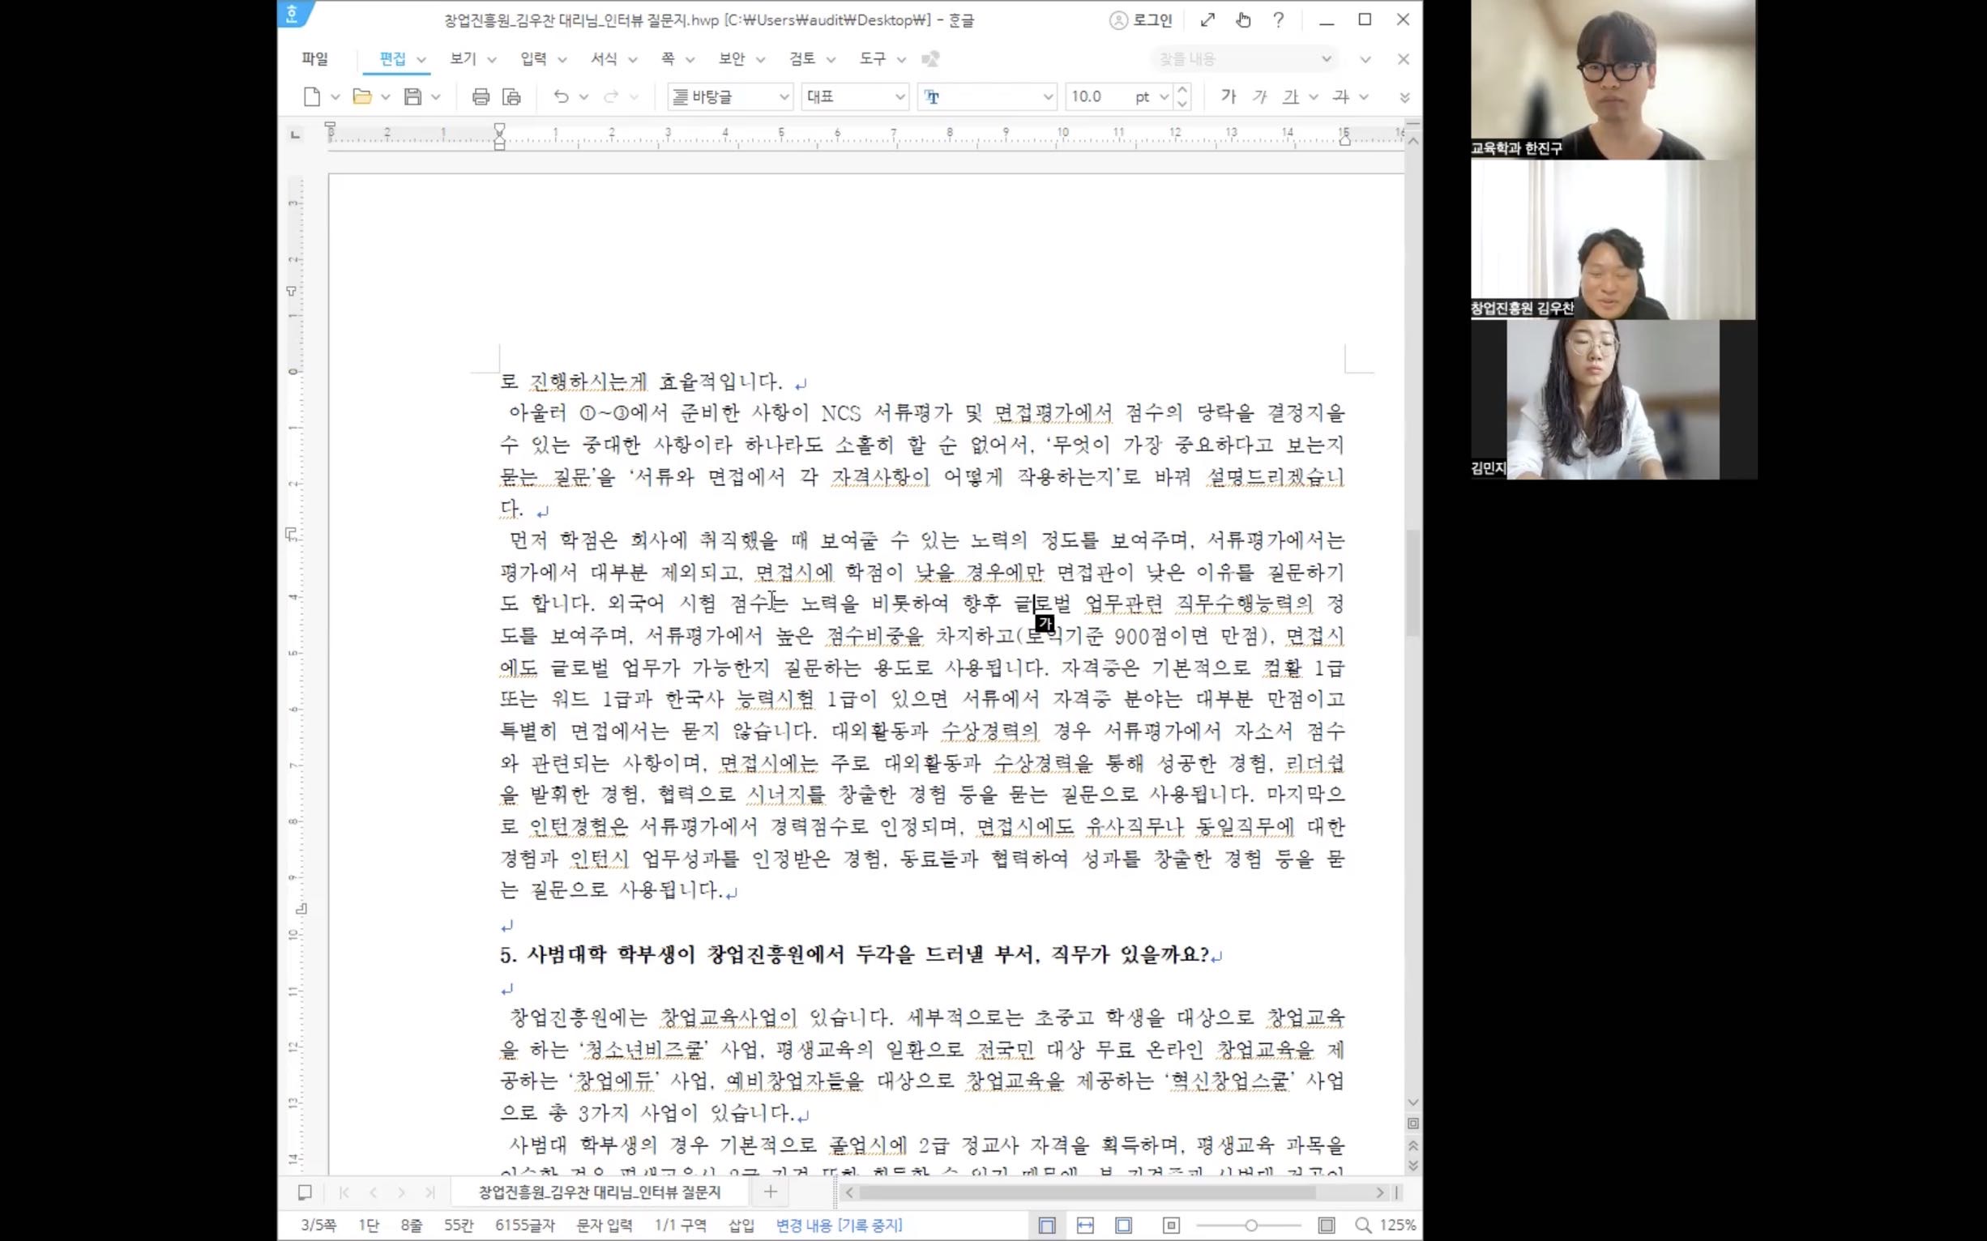Viewport: 1987px width, 1241px height.
Task: Click the horizontal scrollbar thumb
Action: pyautogui.click(x=1088, y=1192)
